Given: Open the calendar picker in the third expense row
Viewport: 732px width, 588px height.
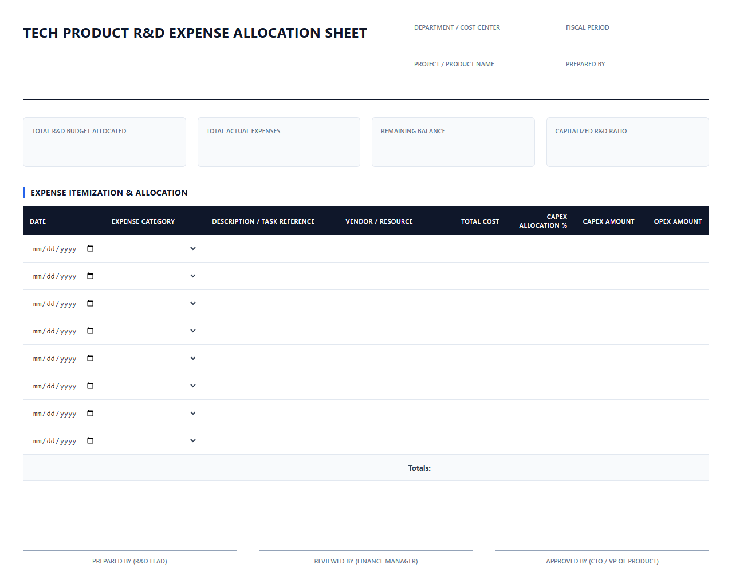Looking at the screenshot, I should click(x=90, y=303).
